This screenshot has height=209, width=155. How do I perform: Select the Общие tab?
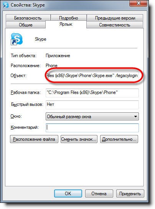26,25
